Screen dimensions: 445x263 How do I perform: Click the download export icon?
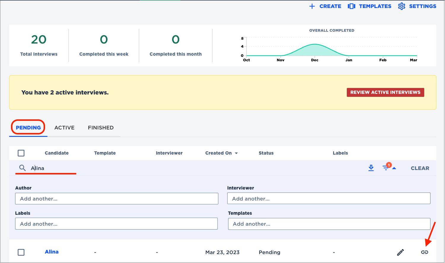tap(371, 168)
